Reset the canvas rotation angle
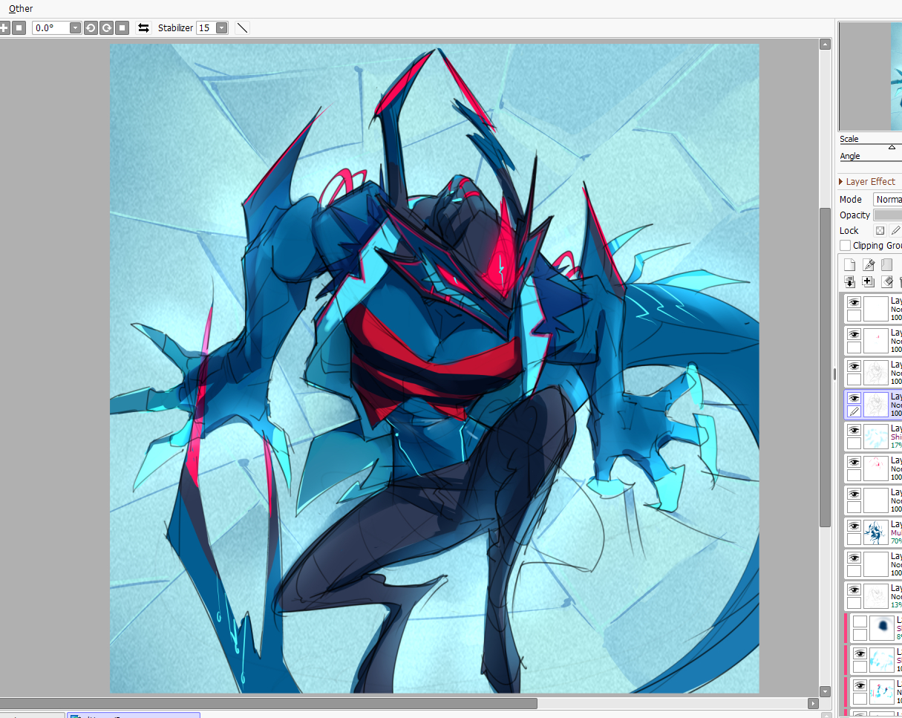This screenshot has height=718, width=902. pos(122,27)
